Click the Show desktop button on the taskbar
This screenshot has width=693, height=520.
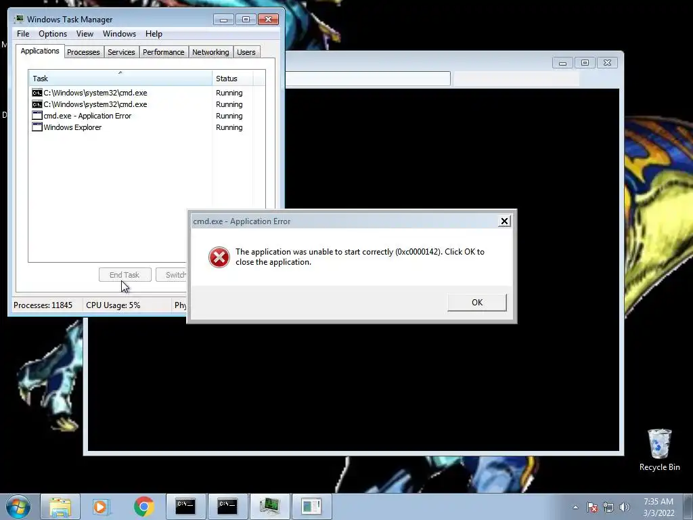688,507
